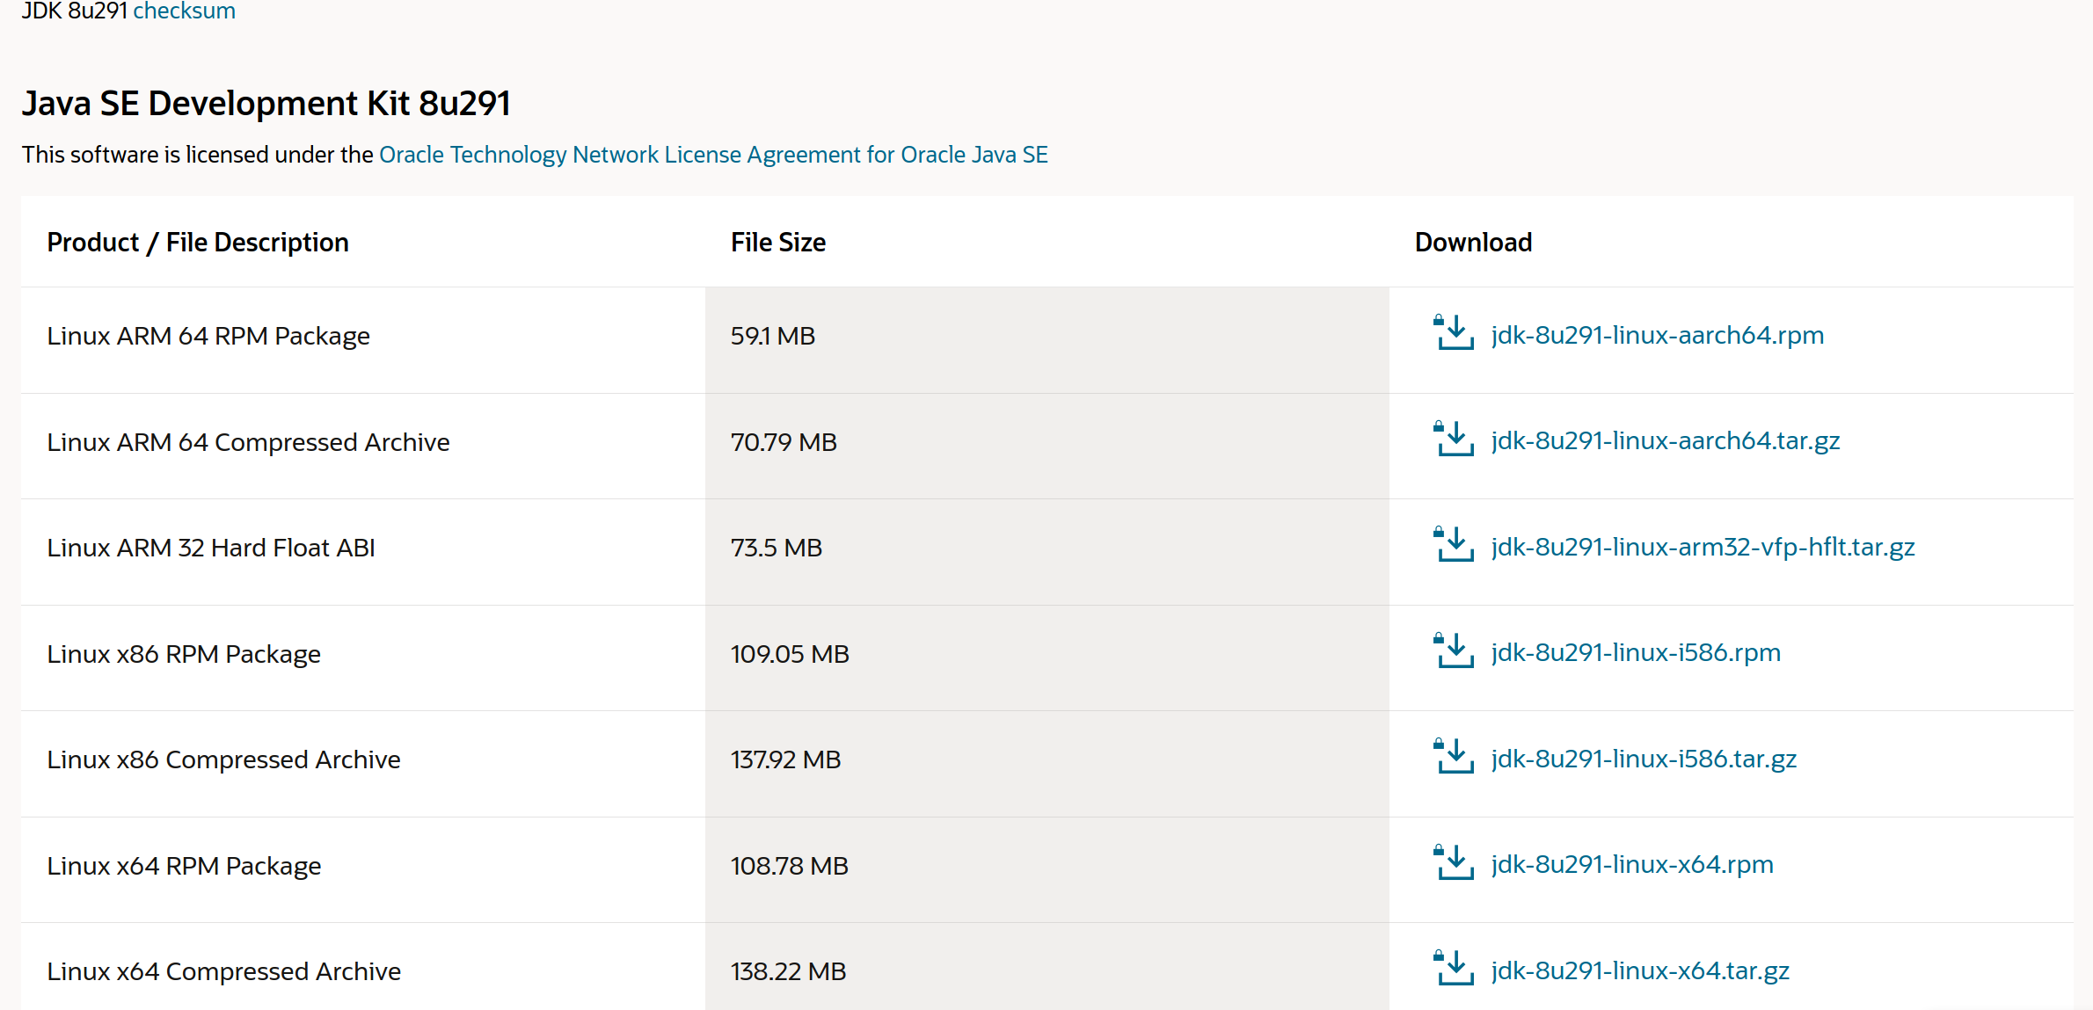Download jdk-8u291-linux-i586.tar.gz file link
2093x1010 pixels.
(x=1643, y=759)
